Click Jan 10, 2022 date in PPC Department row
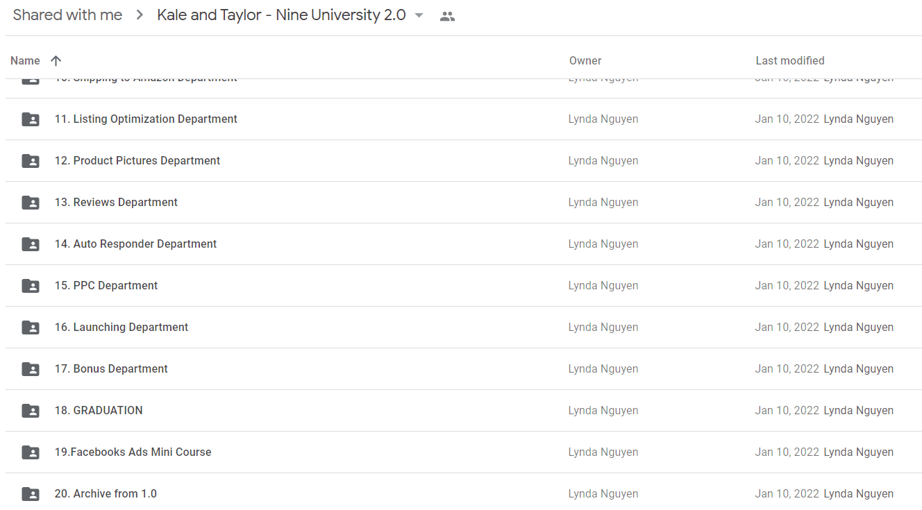922x510 pixels. click(x=787, y=285)
